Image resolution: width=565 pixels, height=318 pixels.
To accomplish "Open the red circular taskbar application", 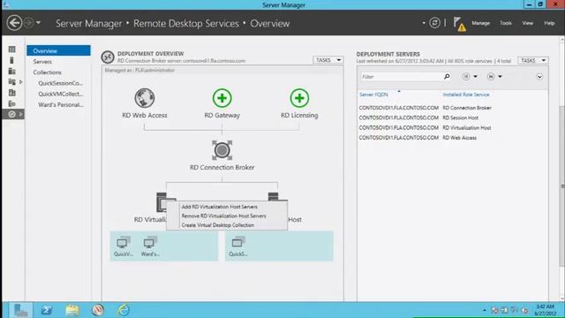I will [98, 310].
